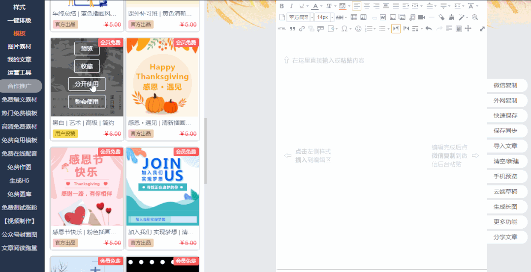This screenshot has height=272, width=531.
Task: Insert multiple images
Action: pyautogui.click(x=402, y=17)
